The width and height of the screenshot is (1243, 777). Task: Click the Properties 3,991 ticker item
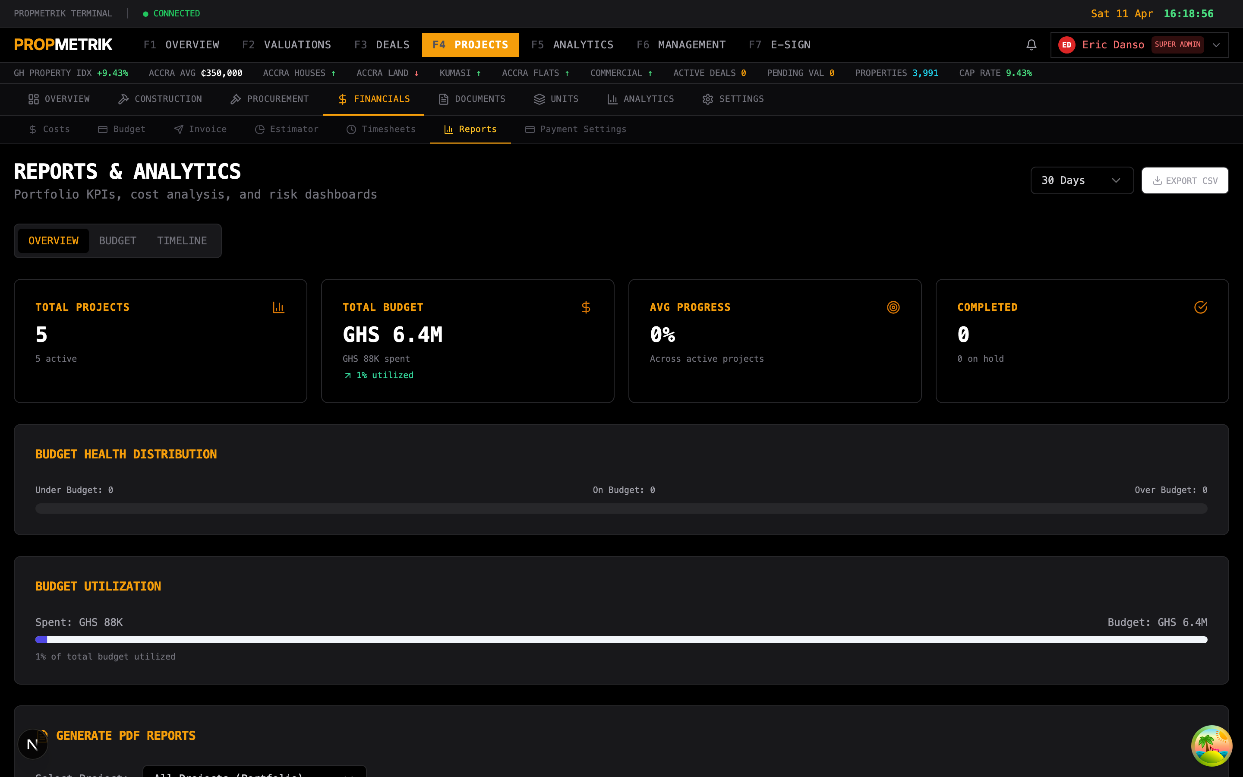pyautogui.click(x=896, y=73)
